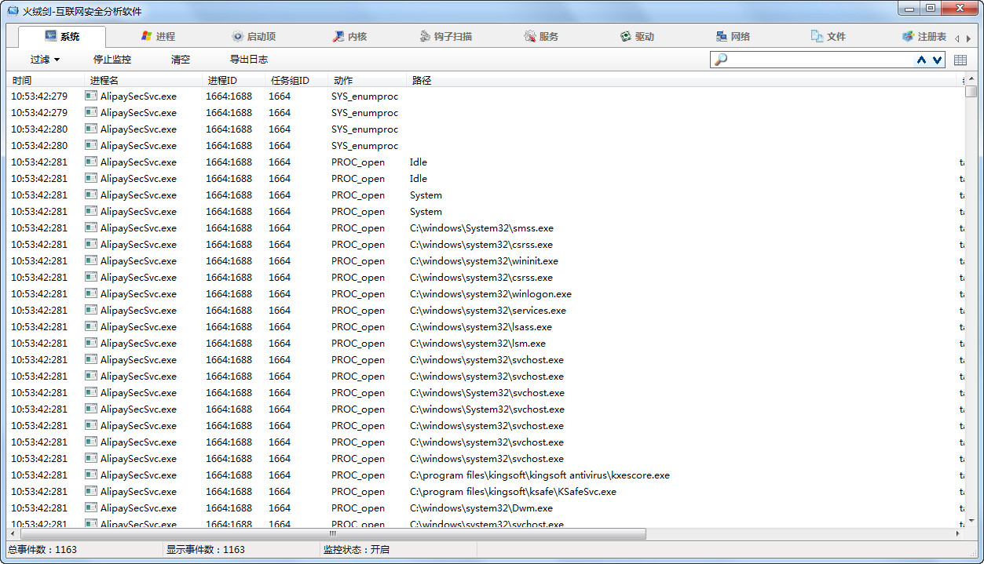Image resolution: width=984 pixels, height=564 pixels.
Task: Select the row with smss.exe path
Action: tap(485, 228)
